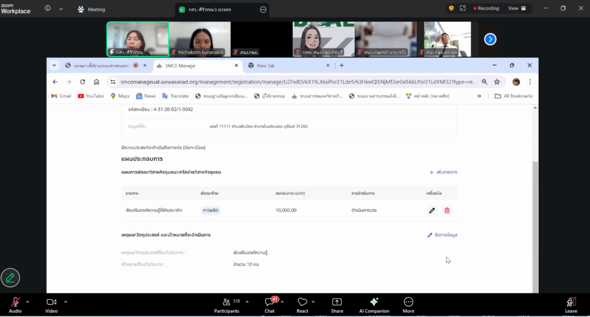The height and width of the screenshot is (317, 590).
Task: Click the เพิ่มรายการ add item link
Action: [443, 172]
